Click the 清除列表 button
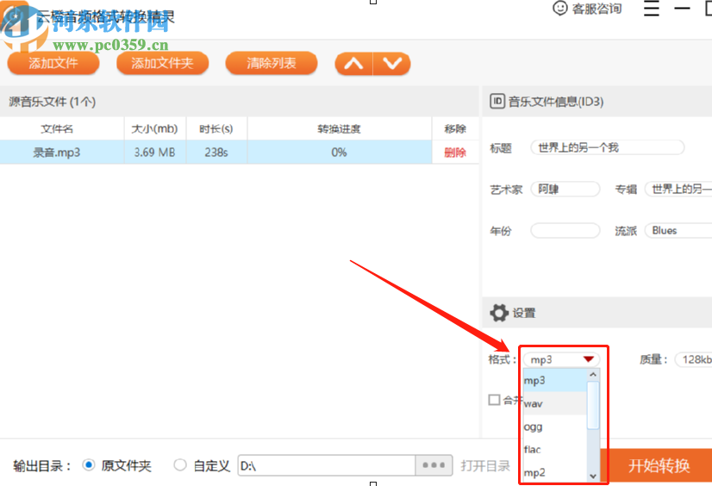 coord(272,63)
